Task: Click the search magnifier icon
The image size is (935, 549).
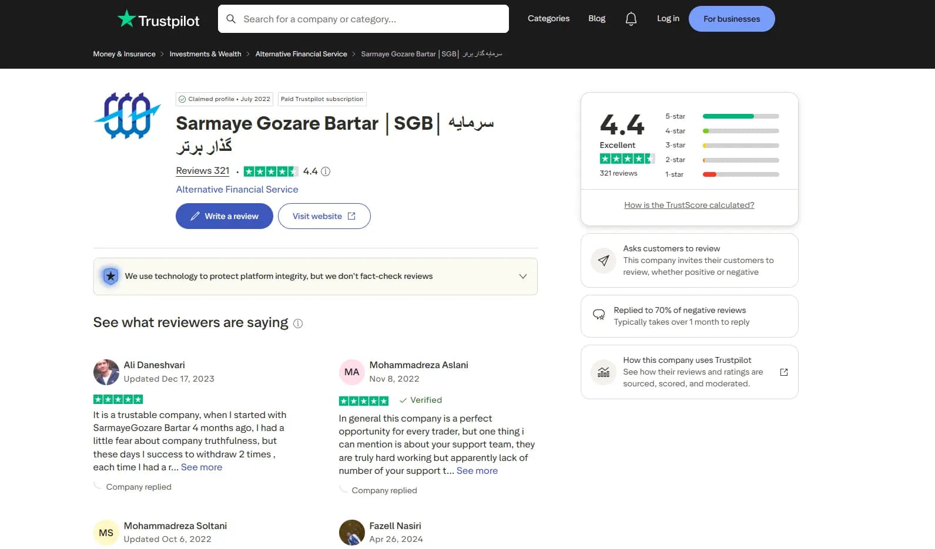Action: [x=231, y=19]
